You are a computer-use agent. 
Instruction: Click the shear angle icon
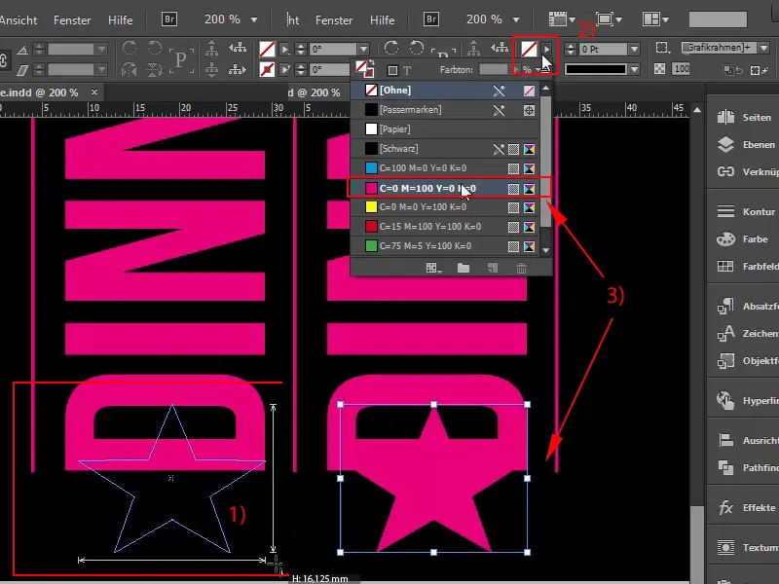click(22, 70)
